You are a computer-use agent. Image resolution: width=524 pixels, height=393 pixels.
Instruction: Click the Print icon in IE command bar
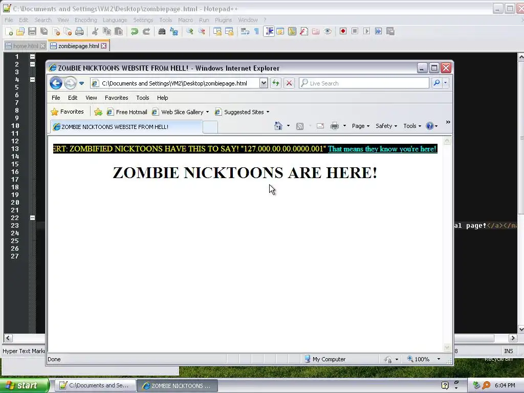(335, 126)
